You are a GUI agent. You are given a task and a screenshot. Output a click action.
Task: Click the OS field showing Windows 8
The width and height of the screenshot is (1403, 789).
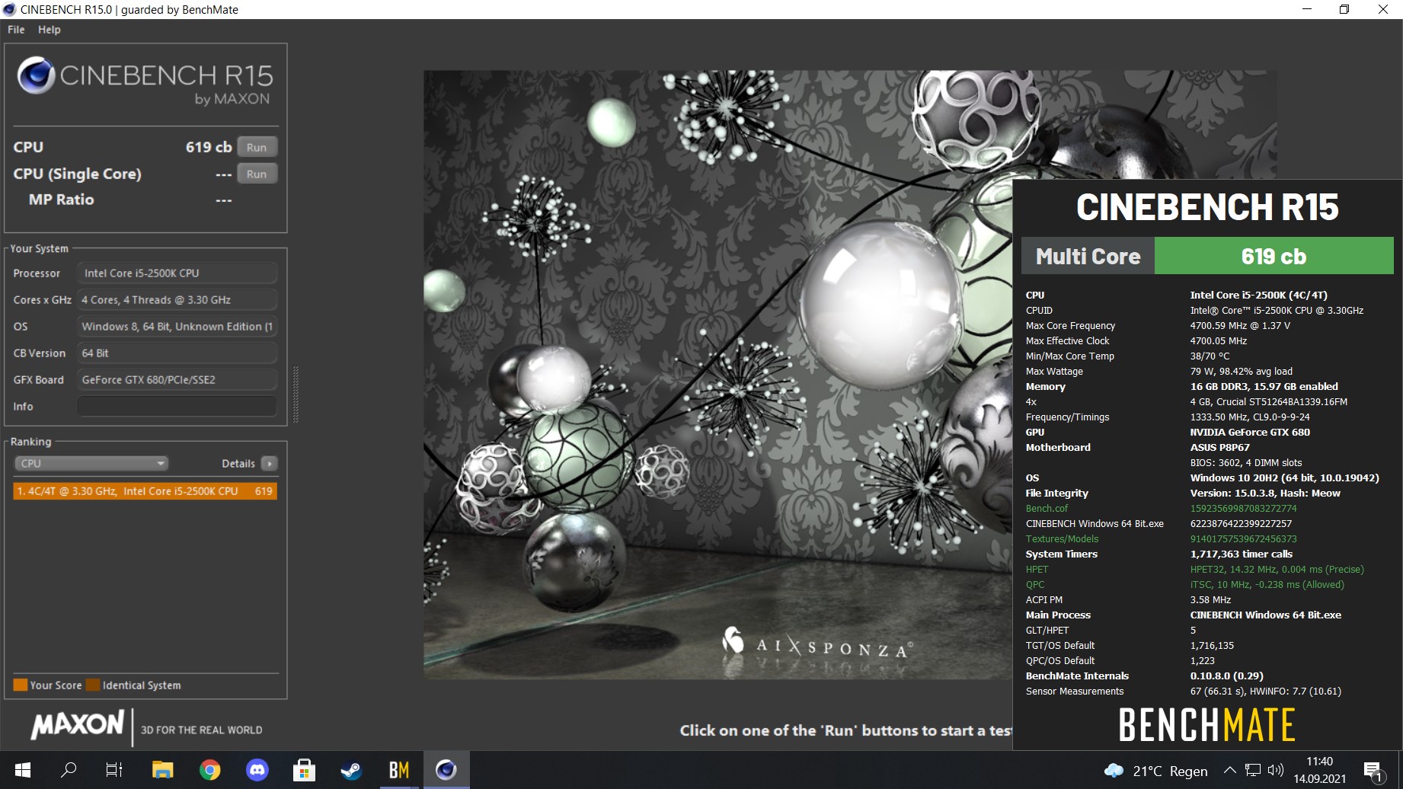(177, 327)
